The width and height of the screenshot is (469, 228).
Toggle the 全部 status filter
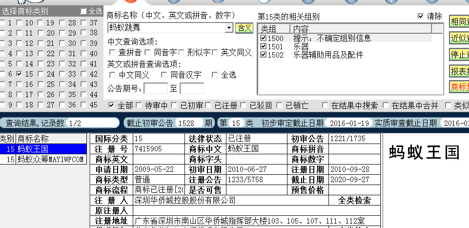[111, 105]
